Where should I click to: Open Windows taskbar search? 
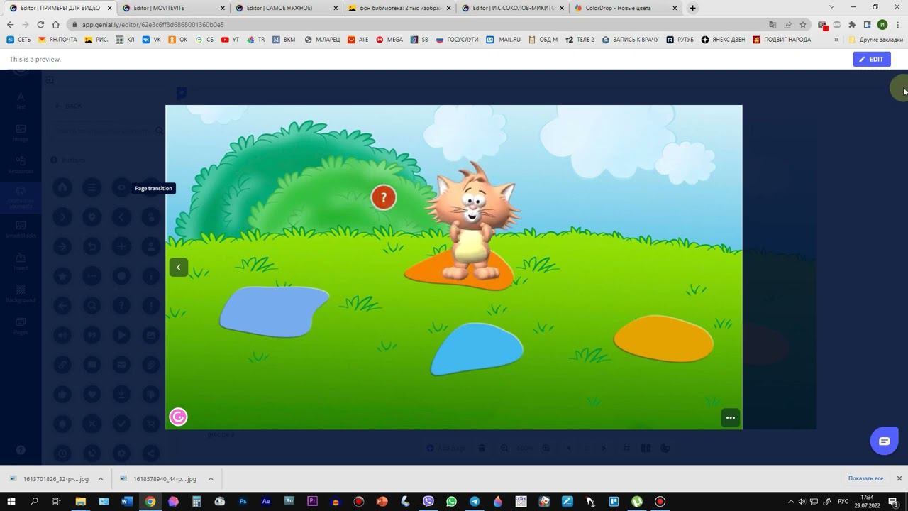[x=34, y=502]
